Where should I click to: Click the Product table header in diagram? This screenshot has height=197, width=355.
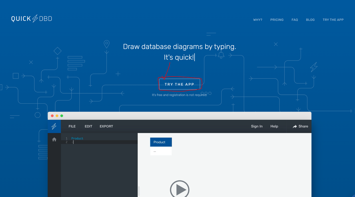[x=161, y=142]
